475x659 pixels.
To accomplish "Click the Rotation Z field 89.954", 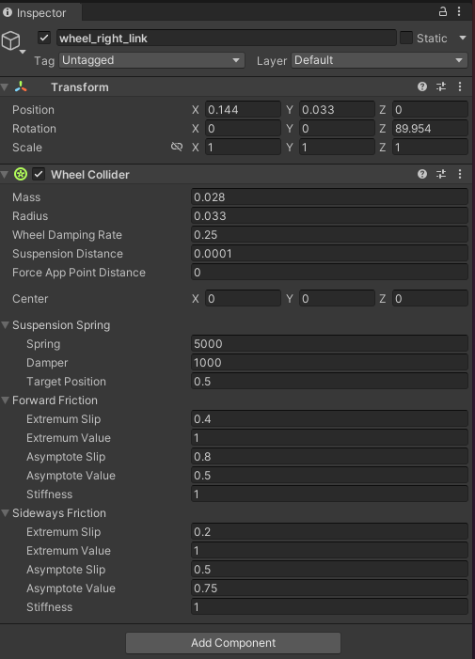I will (x=430, y=128).
